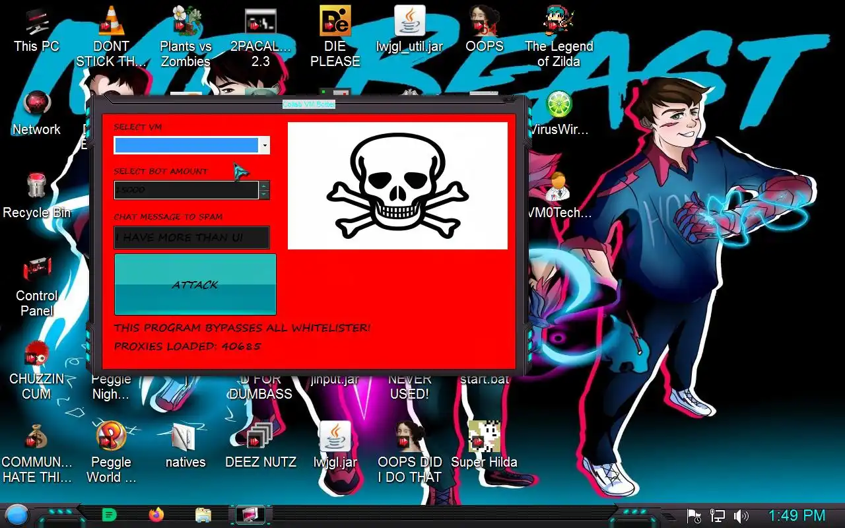Select The Legend of Zilda shortcut

tap(558, 36)
